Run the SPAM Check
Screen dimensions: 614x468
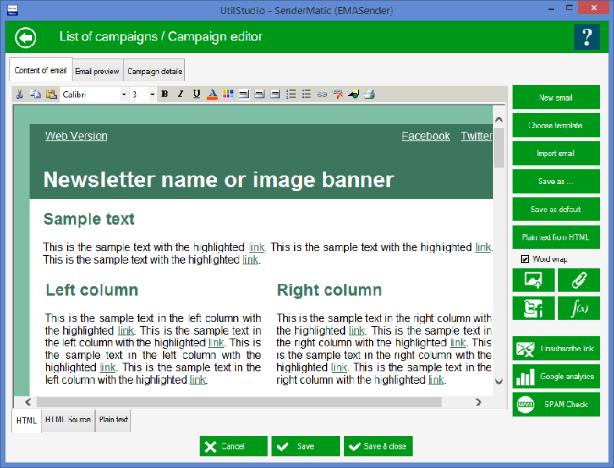tap(556, 404)
